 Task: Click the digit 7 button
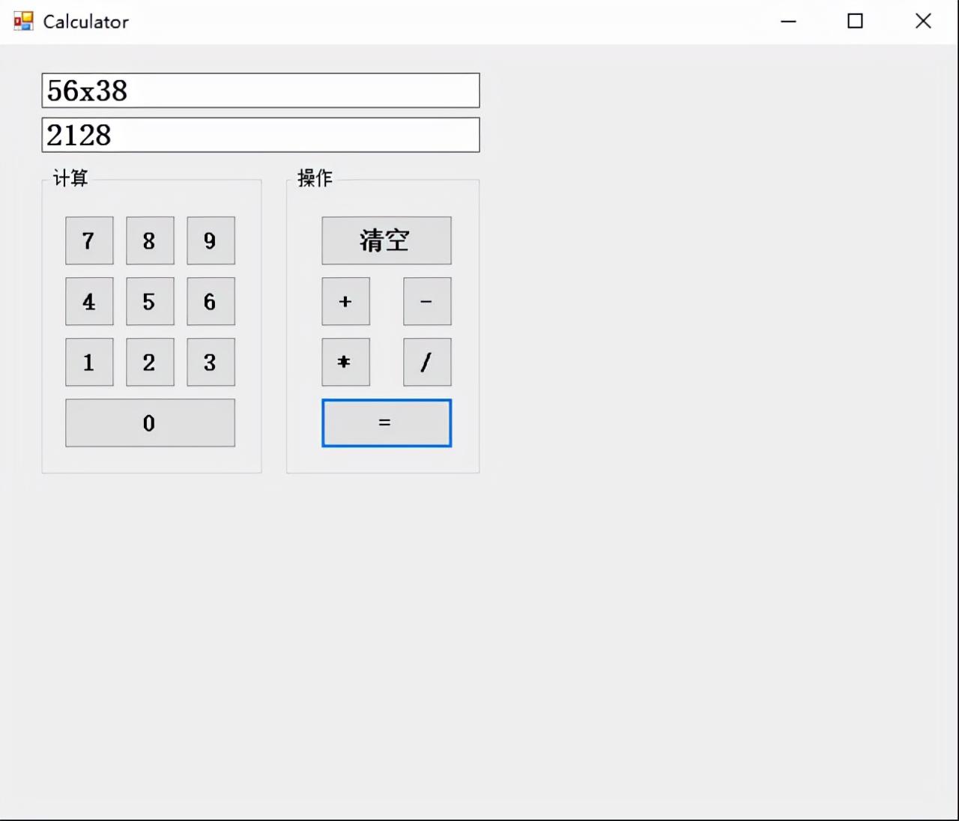point(89,240)
